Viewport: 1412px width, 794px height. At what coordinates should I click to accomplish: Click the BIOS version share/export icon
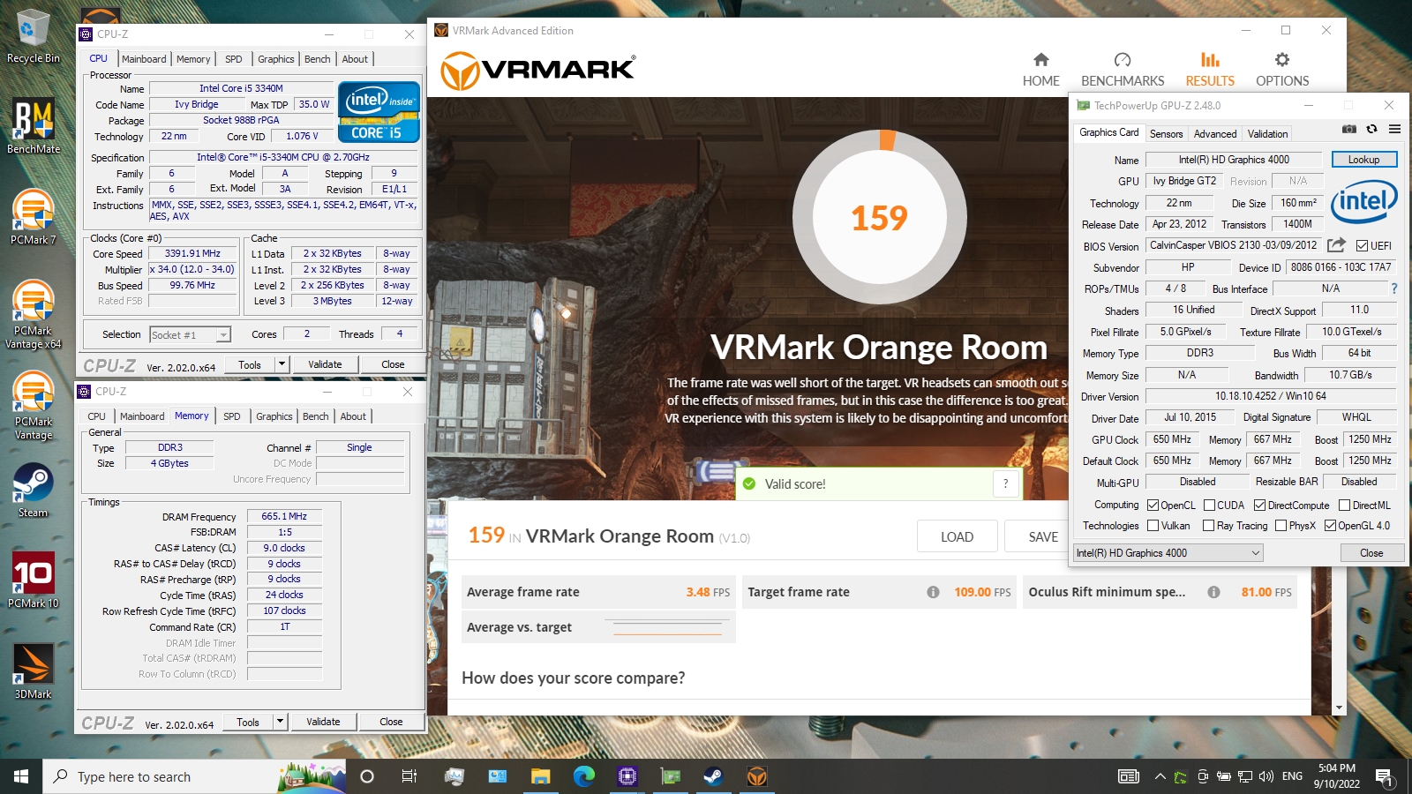[x=1337, y=245]
